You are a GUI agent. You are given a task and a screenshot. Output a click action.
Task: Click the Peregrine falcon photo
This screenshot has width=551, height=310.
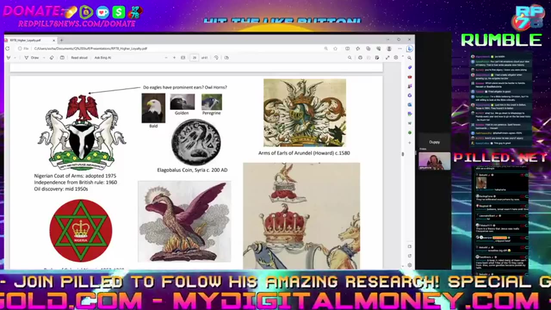pos(211,102)
